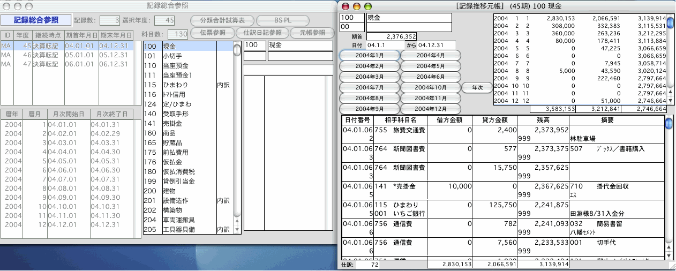Select account 141 売掛金 in list
This screenshot has width=676, height=271.
coord(179,124)
